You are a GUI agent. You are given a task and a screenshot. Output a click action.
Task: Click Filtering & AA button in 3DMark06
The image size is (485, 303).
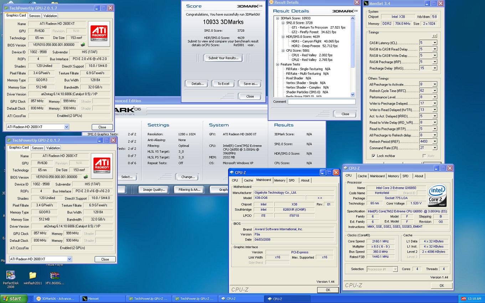point(189,189)
